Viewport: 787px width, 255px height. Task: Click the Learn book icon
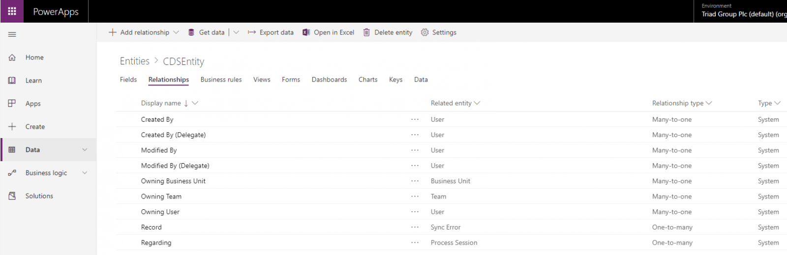point(12,81)
